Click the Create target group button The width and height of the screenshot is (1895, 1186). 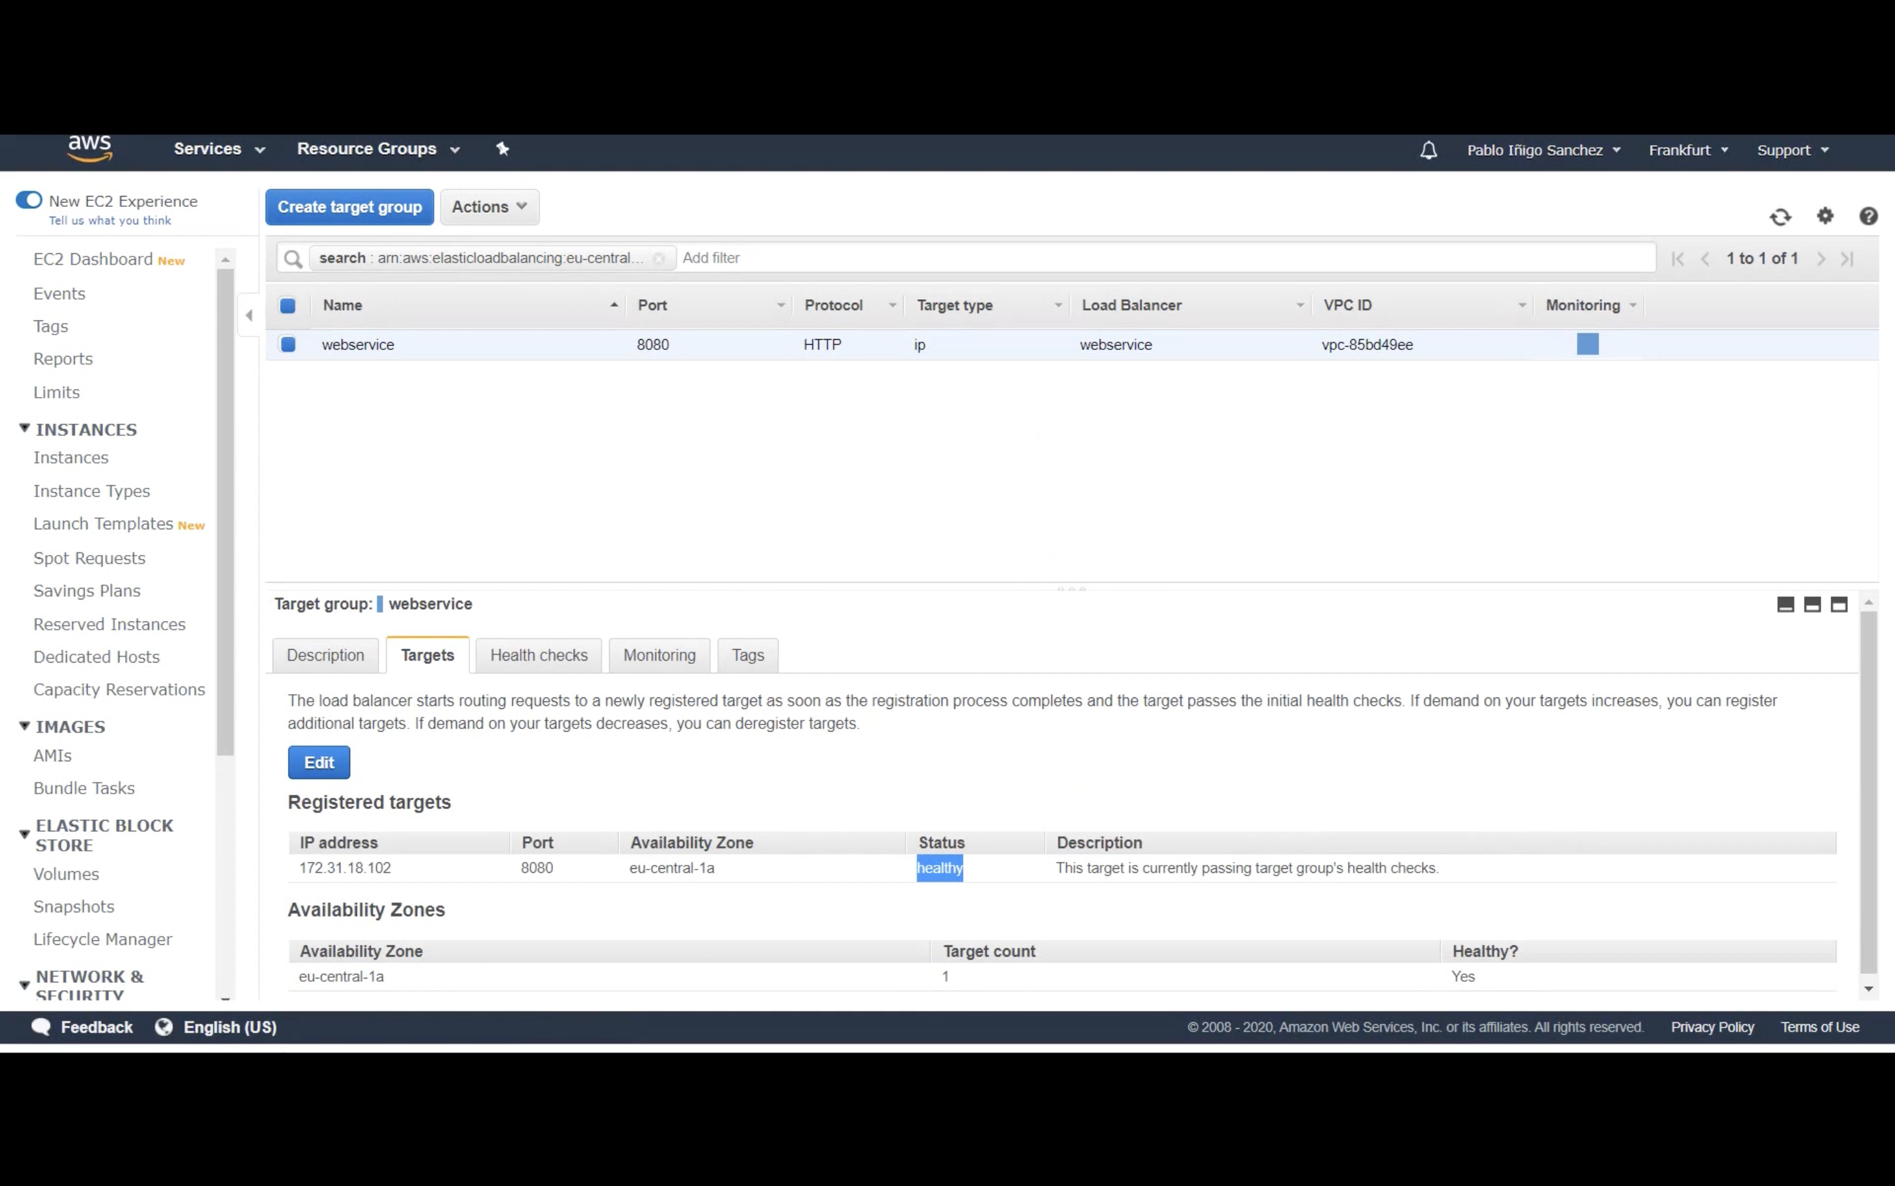pos(350,207)
